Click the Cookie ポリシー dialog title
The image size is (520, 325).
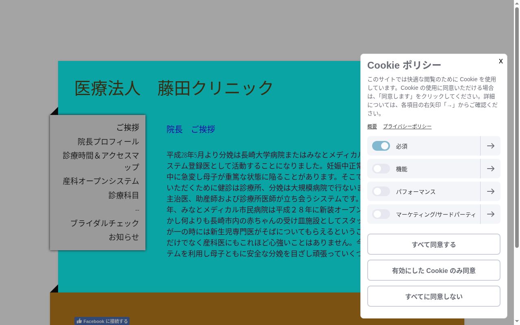click(x=404, y=65)
